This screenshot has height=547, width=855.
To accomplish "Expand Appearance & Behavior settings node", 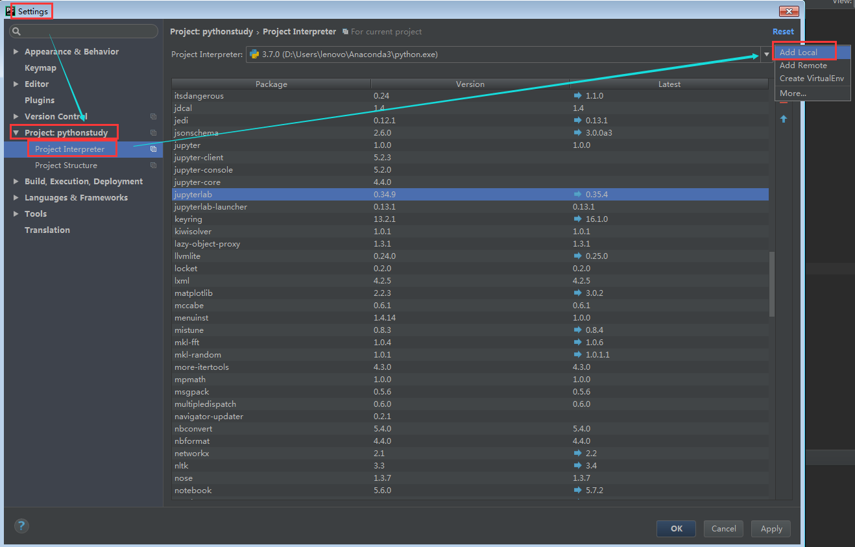I will coord(16,52).
